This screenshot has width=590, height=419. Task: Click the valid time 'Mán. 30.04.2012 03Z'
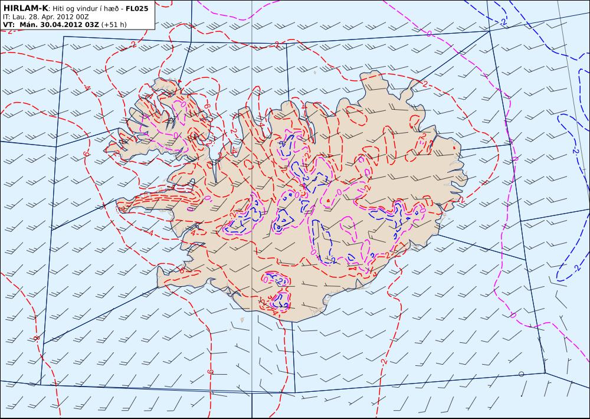pyautogui.click(x=59, y=25)
